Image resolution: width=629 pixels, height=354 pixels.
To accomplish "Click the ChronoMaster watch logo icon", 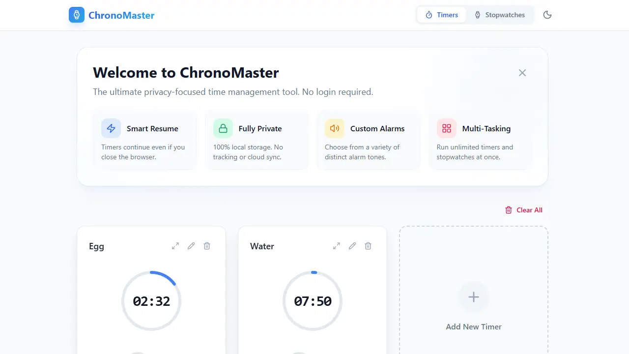I will 77,15.
